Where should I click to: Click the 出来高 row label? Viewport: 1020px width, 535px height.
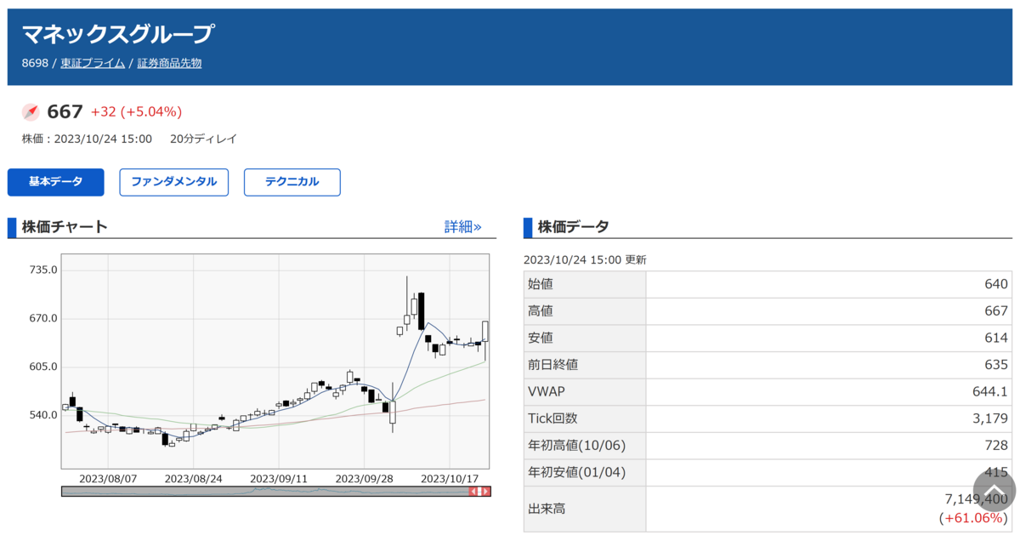click(x=547, y=509)
